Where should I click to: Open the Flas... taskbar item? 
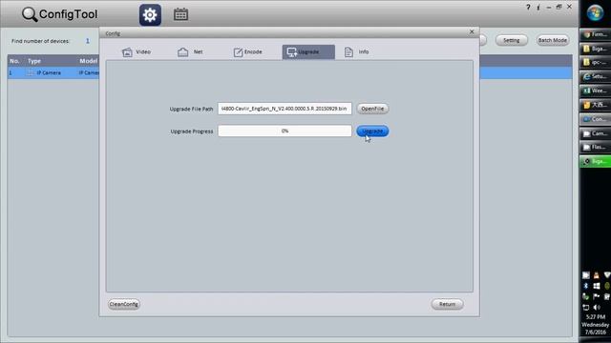(x=595, y=147)
